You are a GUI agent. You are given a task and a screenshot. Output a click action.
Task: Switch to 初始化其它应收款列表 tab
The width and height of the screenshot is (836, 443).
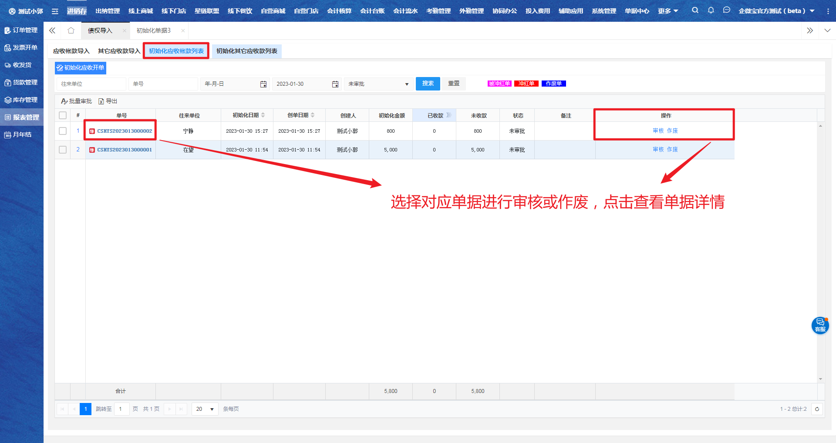(246, 51)
